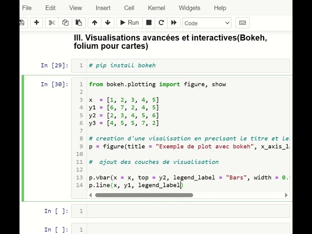The width and height of the screenshot is (312, 234).
Task: Click the 'p.vbar(x = x' line
Action: [189, 177]
